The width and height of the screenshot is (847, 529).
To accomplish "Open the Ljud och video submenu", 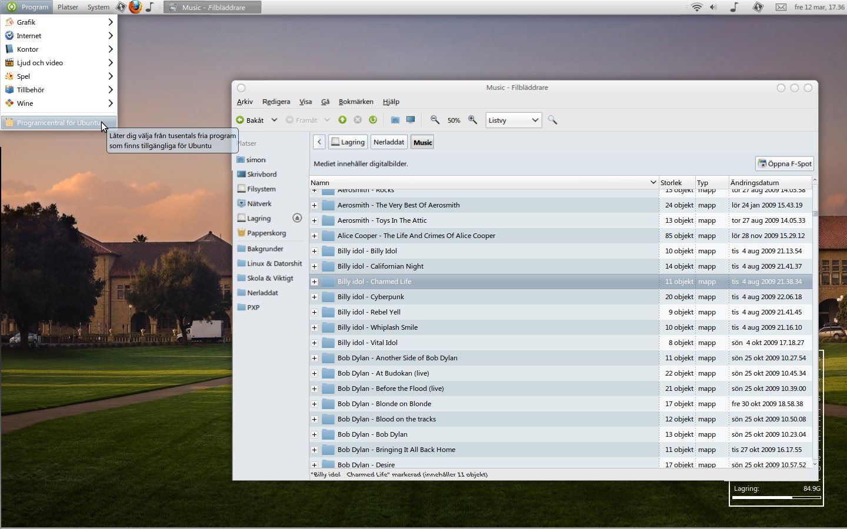I will pos(59,63).
